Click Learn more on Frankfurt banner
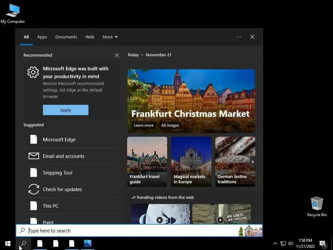Image resolution: width=333 pixels, height=250 pixels. (x=143, y=125)
